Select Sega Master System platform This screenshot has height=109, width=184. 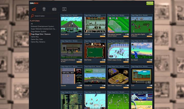coord(39,31)
